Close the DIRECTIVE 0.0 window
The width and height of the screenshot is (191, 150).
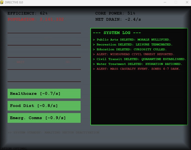coord(187,2)
